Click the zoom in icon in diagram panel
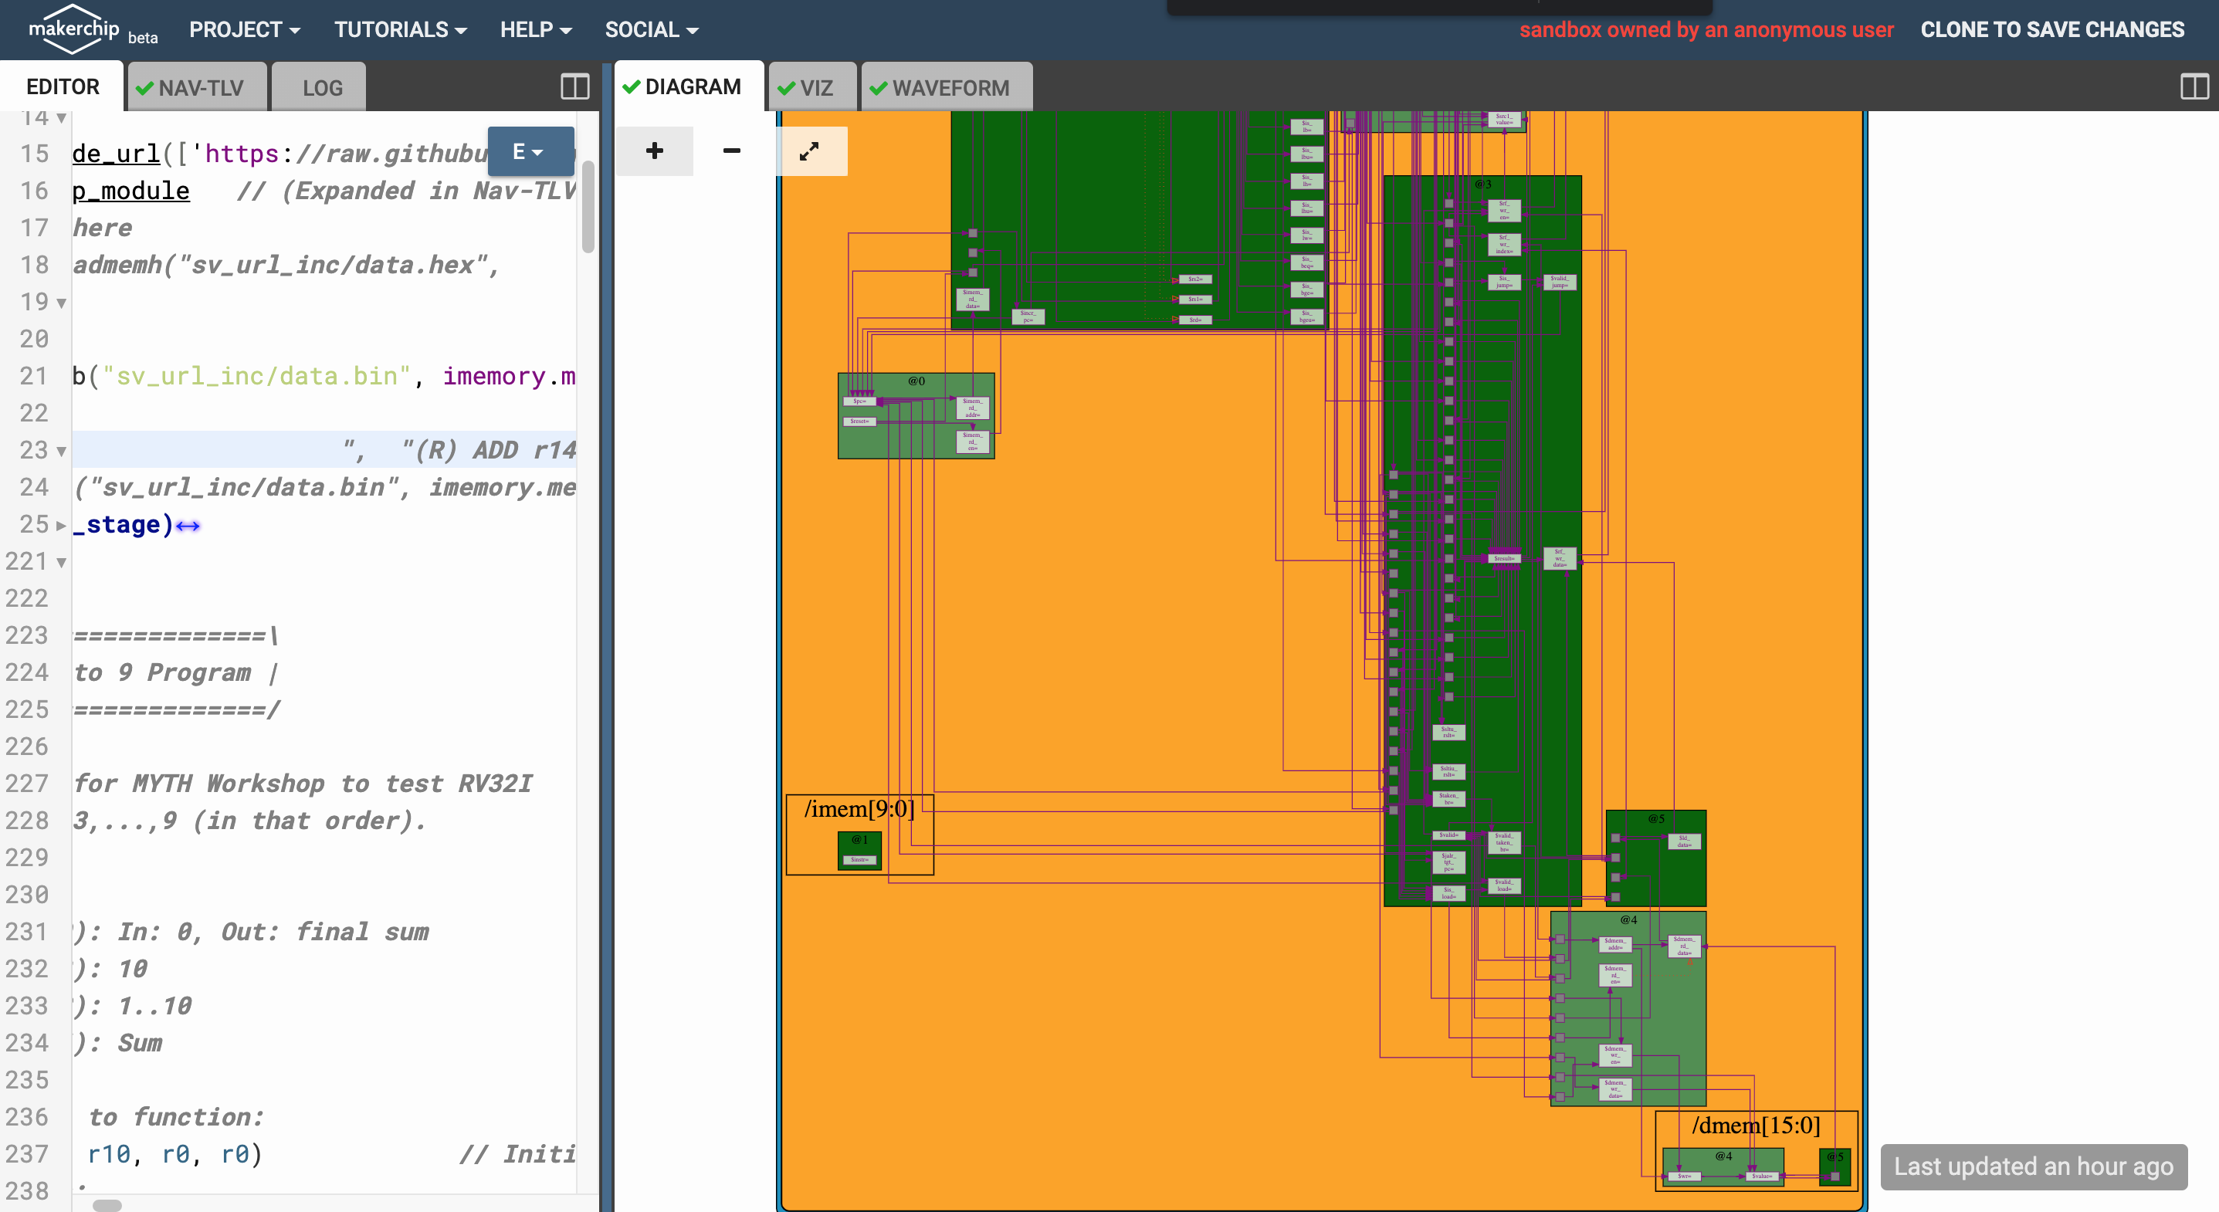2219x1212 pixels. [654, 149]
